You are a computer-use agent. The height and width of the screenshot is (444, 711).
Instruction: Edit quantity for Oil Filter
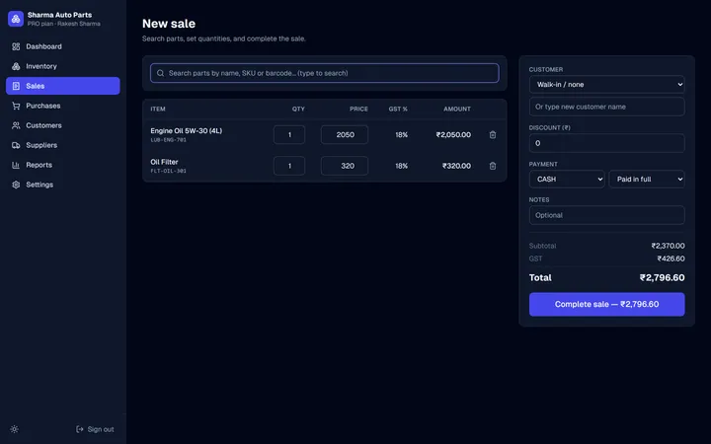coord(289,166)
